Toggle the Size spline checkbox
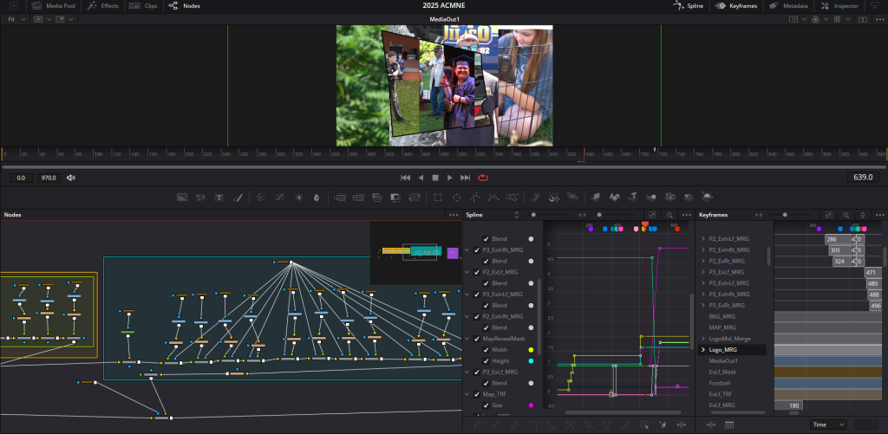Image resolution: width=888 pixels, height=434 pixels. coord(486,405)
